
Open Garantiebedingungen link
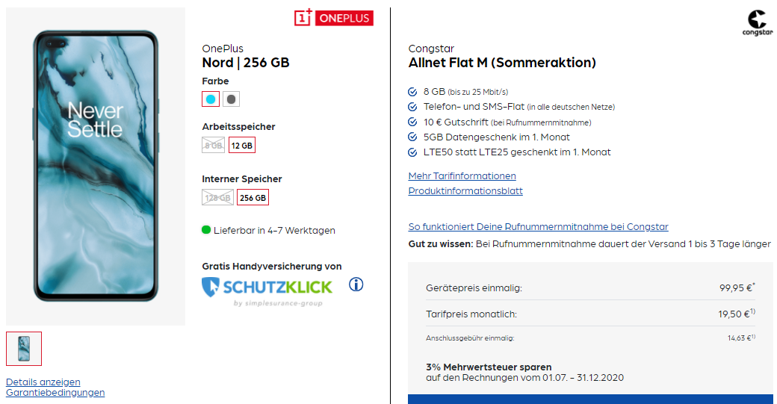point(55,392)
